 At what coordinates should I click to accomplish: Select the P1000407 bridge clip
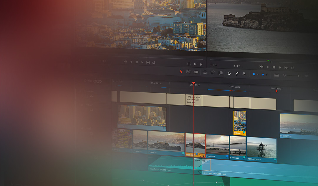[217, 147]
